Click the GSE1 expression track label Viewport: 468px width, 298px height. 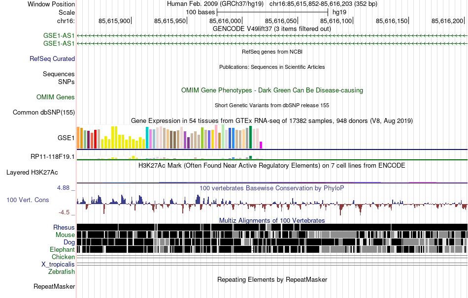66,138
